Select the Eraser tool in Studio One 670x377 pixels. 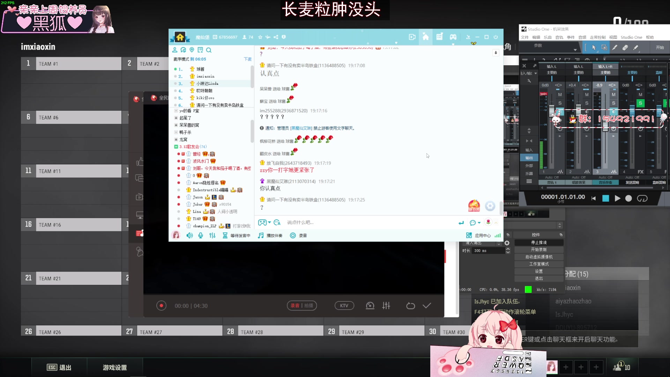pyautogui.click(x=625, y=47)
